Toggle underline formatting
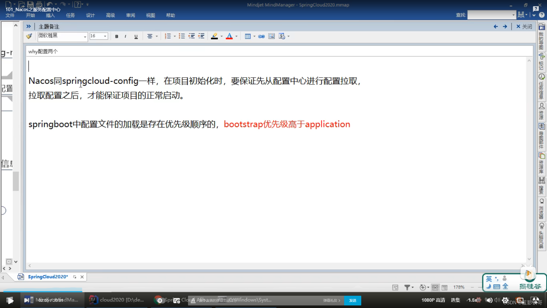This screenshot has width=547, height=308. (x=136, y=36)
